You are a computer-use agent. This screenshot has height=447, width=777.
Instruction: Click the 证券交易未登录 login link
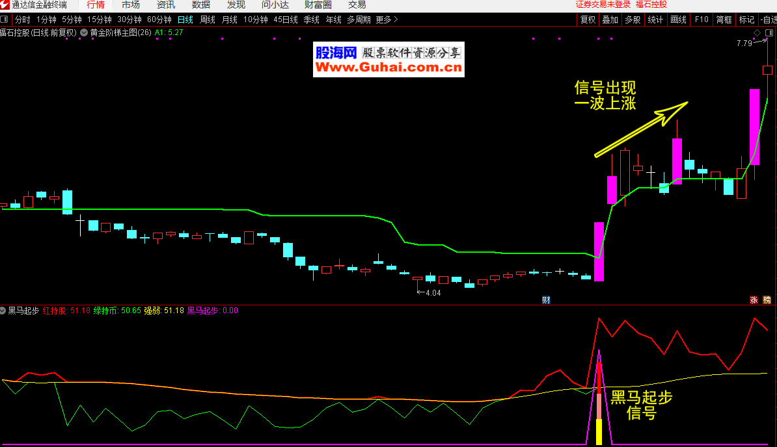pos(603,5)
